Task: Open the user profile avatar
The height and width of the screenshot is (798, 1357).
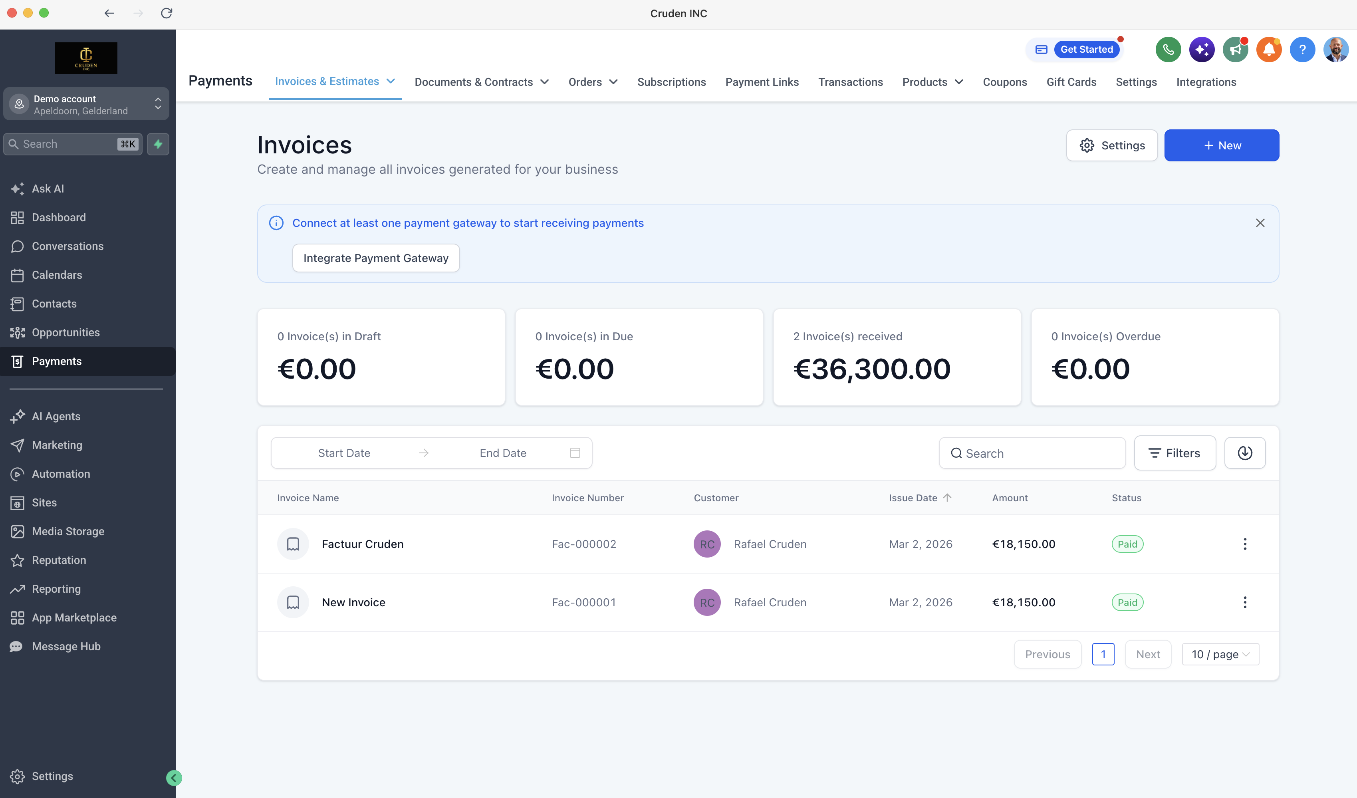Action: 1335,50
